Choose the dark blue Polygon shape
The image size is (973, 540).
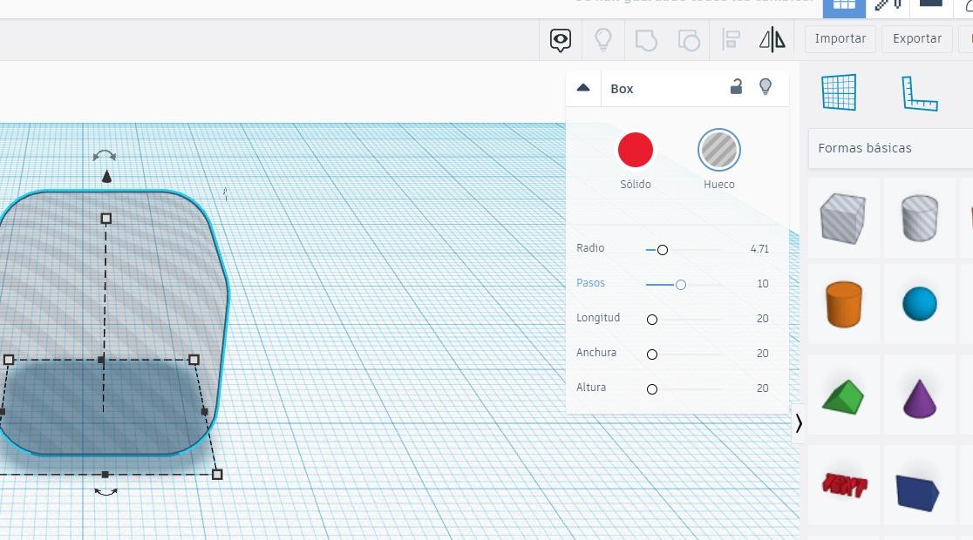tap(917, 492)
